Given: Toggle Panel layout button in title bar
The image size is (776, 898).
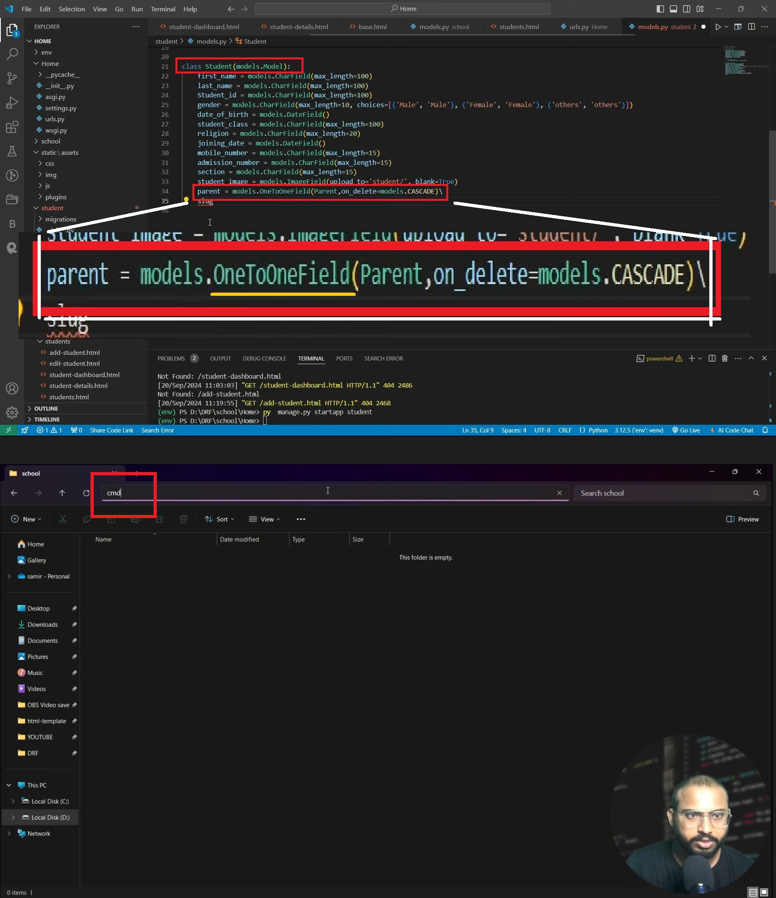Looking at the screenshot, I should tap(673, 9).
